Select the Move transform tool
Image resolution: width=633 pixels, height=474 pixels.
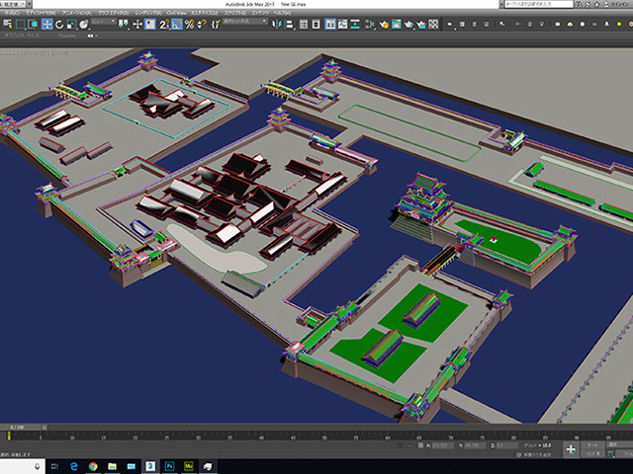click(x=46, y=24)
